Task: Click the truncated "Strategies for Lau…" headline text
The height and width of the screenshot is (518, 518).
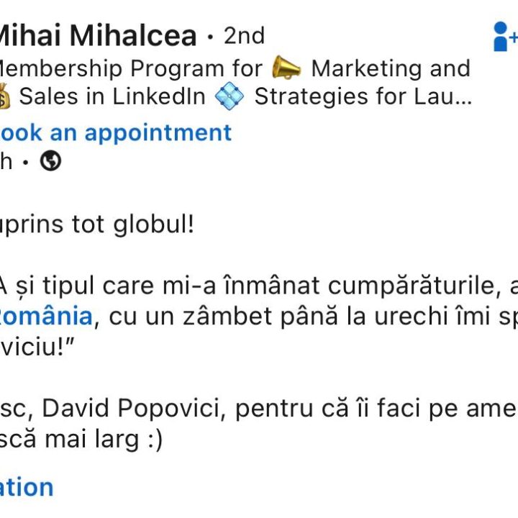Action: (x=363, y=96)
